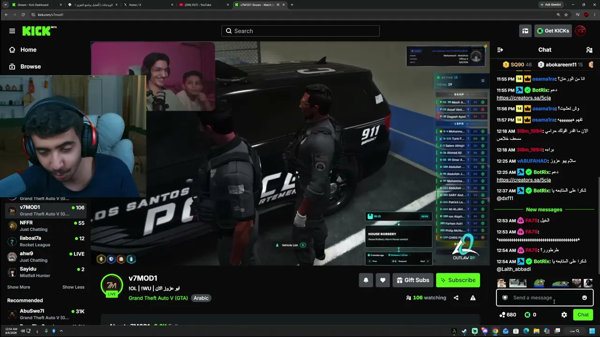
Task: Open a new browser tab
Action: (292, 5)
